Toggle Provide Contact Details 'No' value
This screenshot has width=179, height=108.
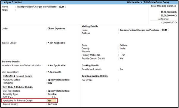click(x=121, y=59)
